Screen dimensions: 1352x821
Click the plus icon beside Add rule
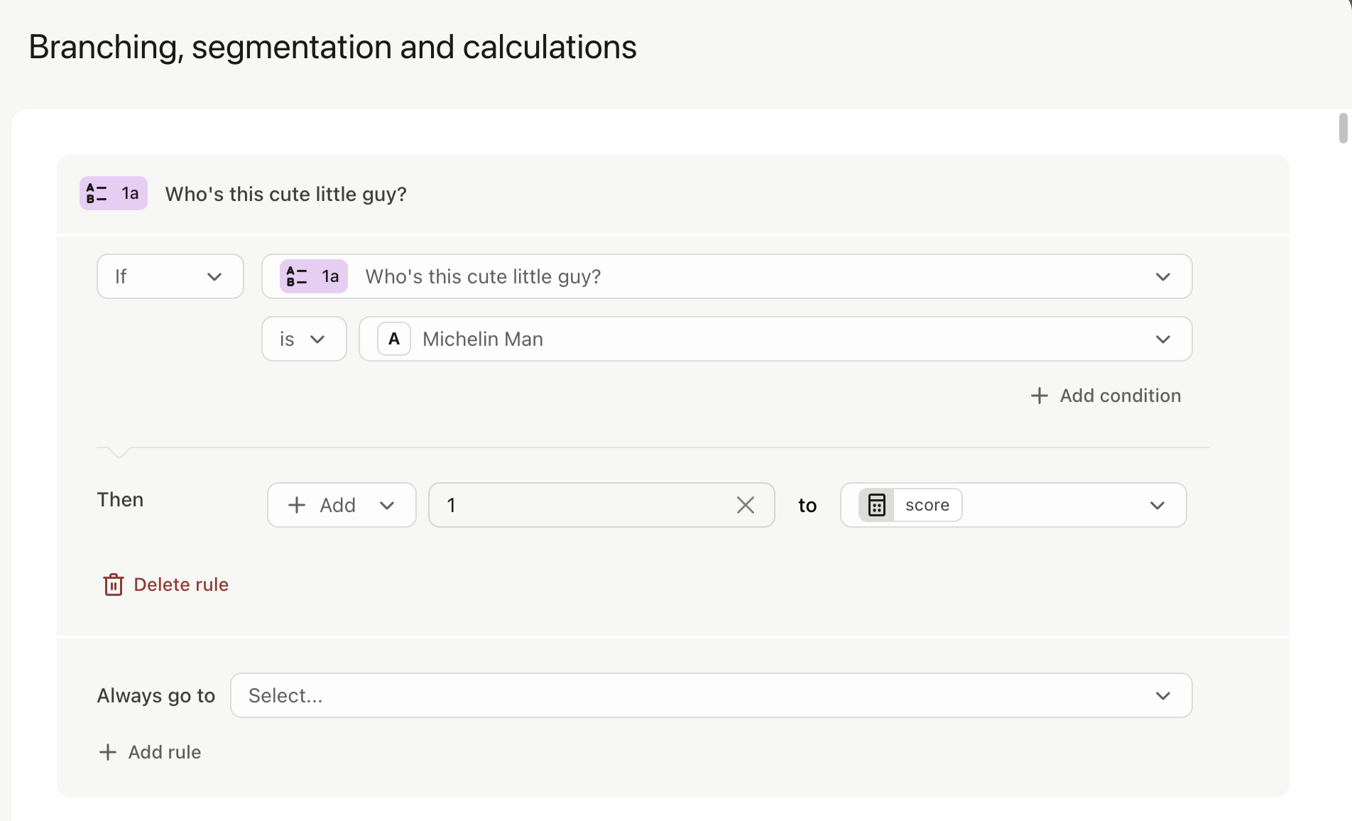107,751
